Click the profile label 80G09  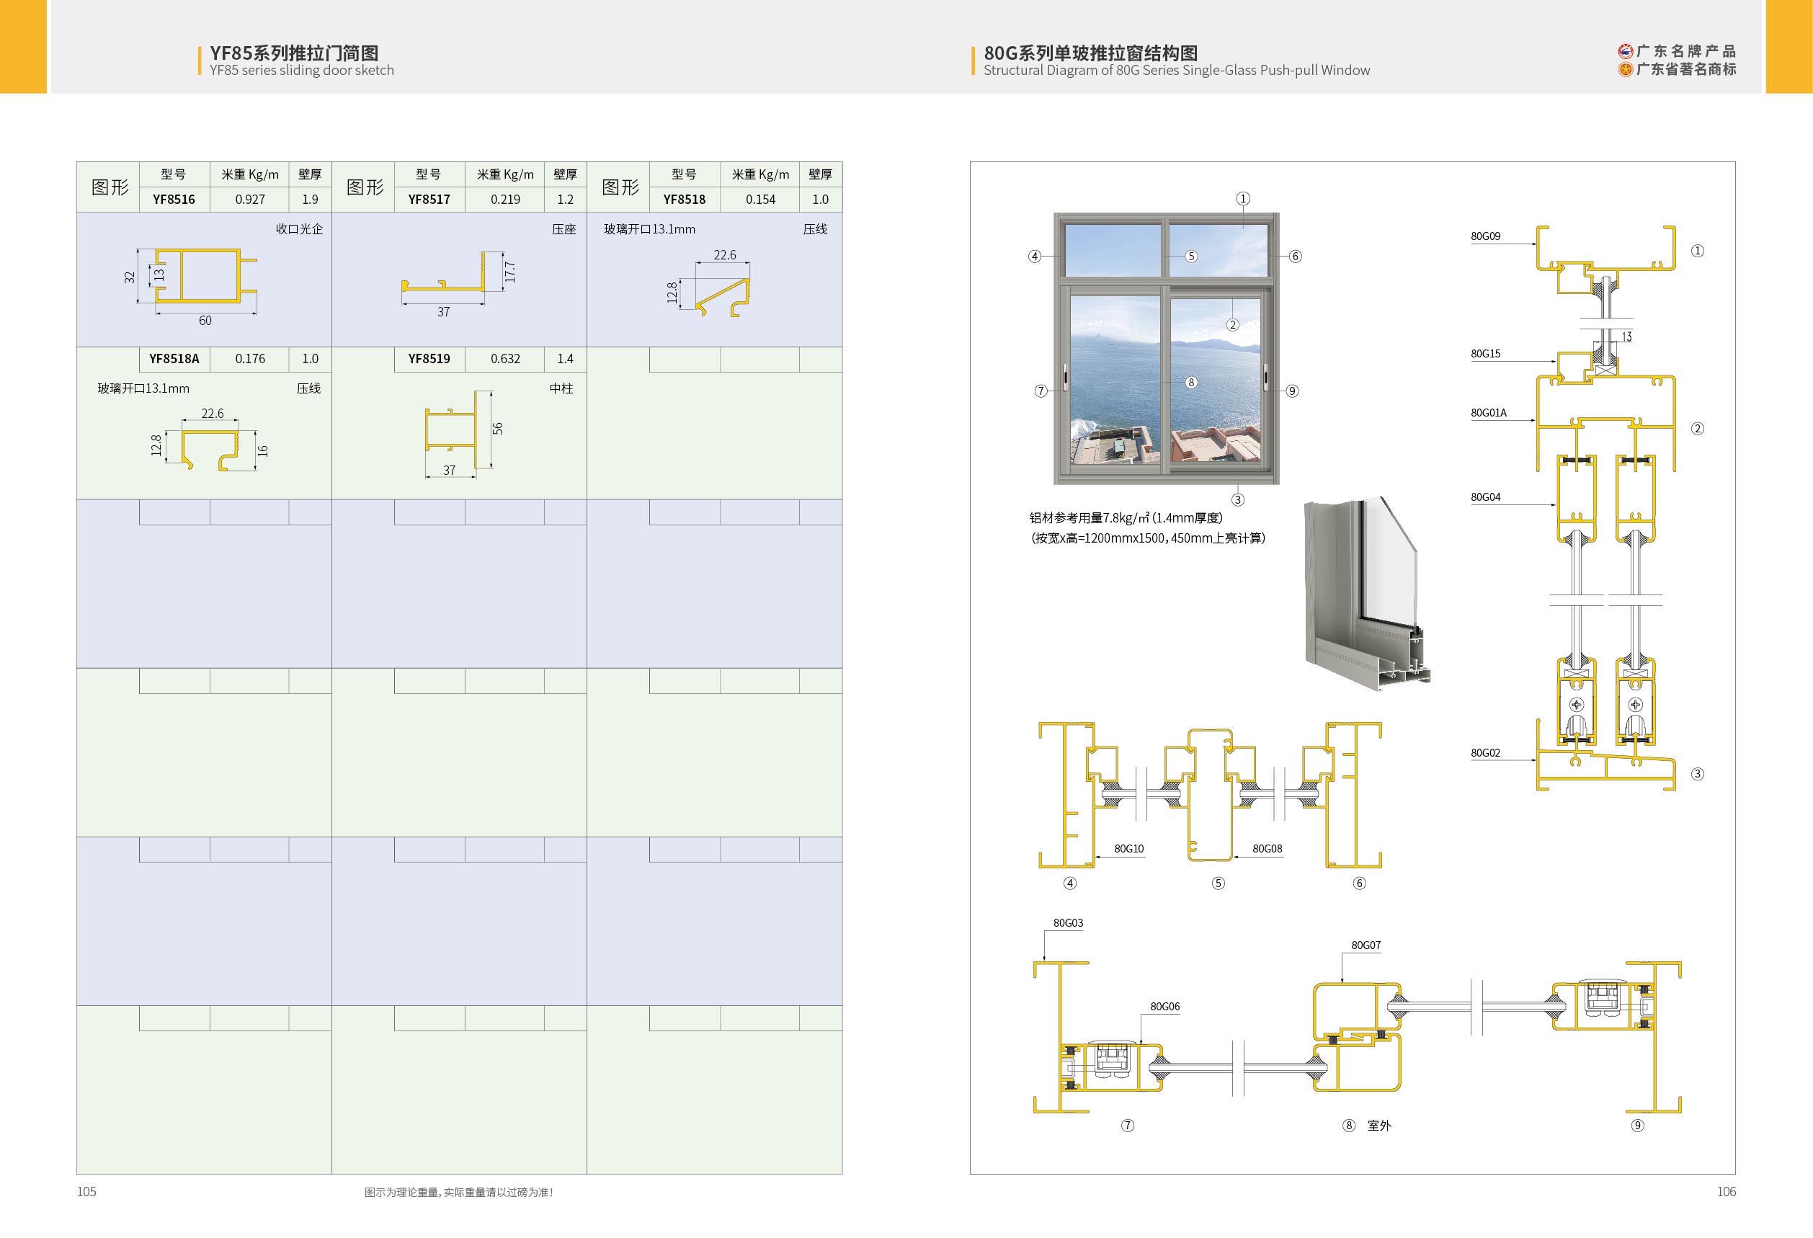tap(1485, 236)
